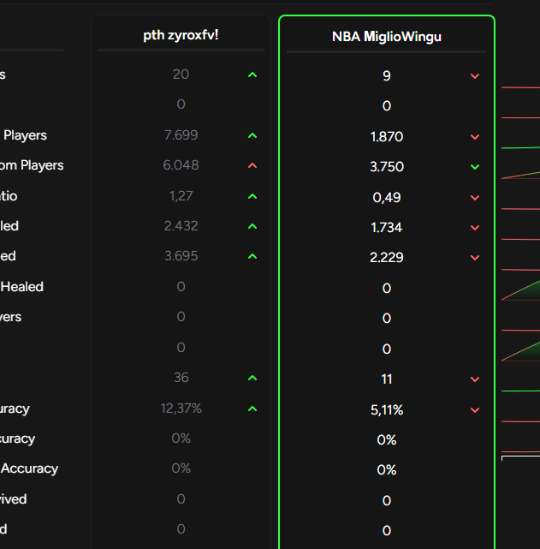Click green up arrow beside 3.695
The width and height of the screenshot is (540, 549).
click(252, 257)
